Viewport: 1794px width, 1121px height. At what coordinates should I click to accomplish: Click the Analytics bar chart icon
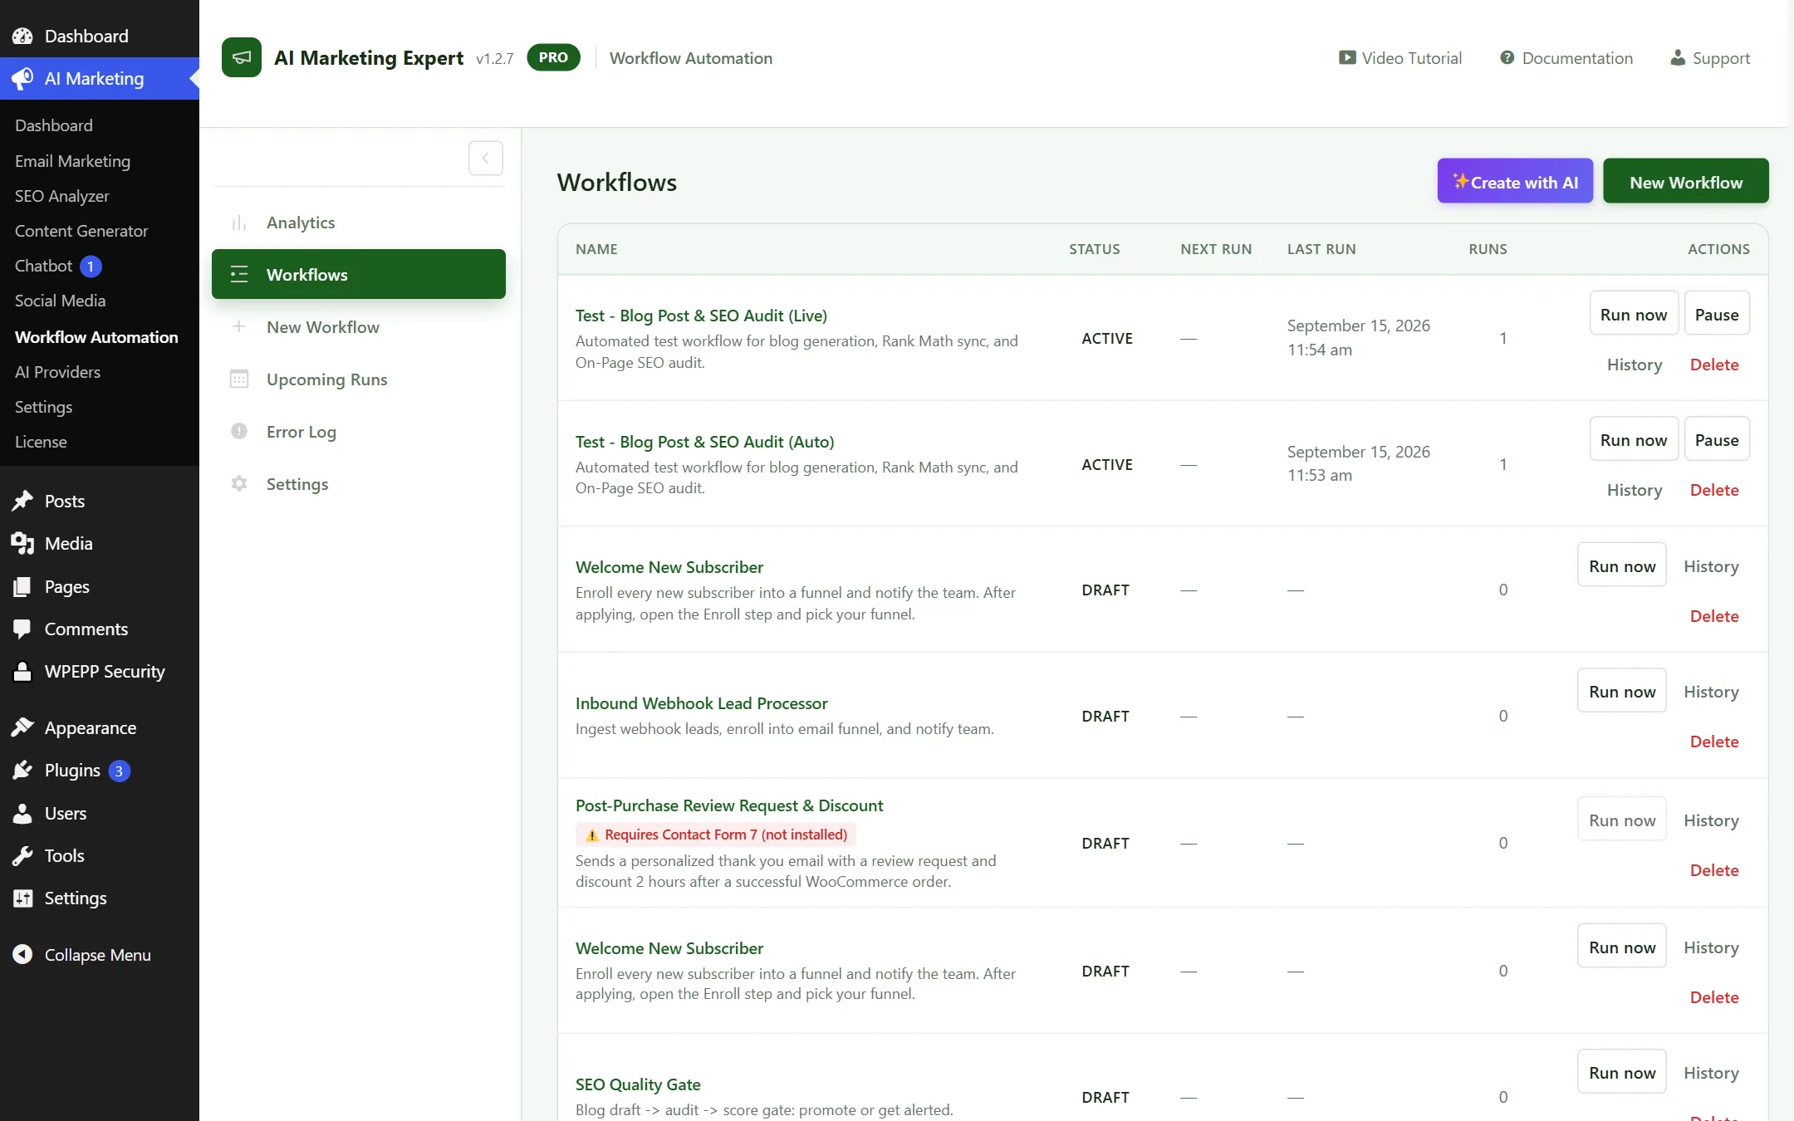pyautogui.click(x=239, y=223)
